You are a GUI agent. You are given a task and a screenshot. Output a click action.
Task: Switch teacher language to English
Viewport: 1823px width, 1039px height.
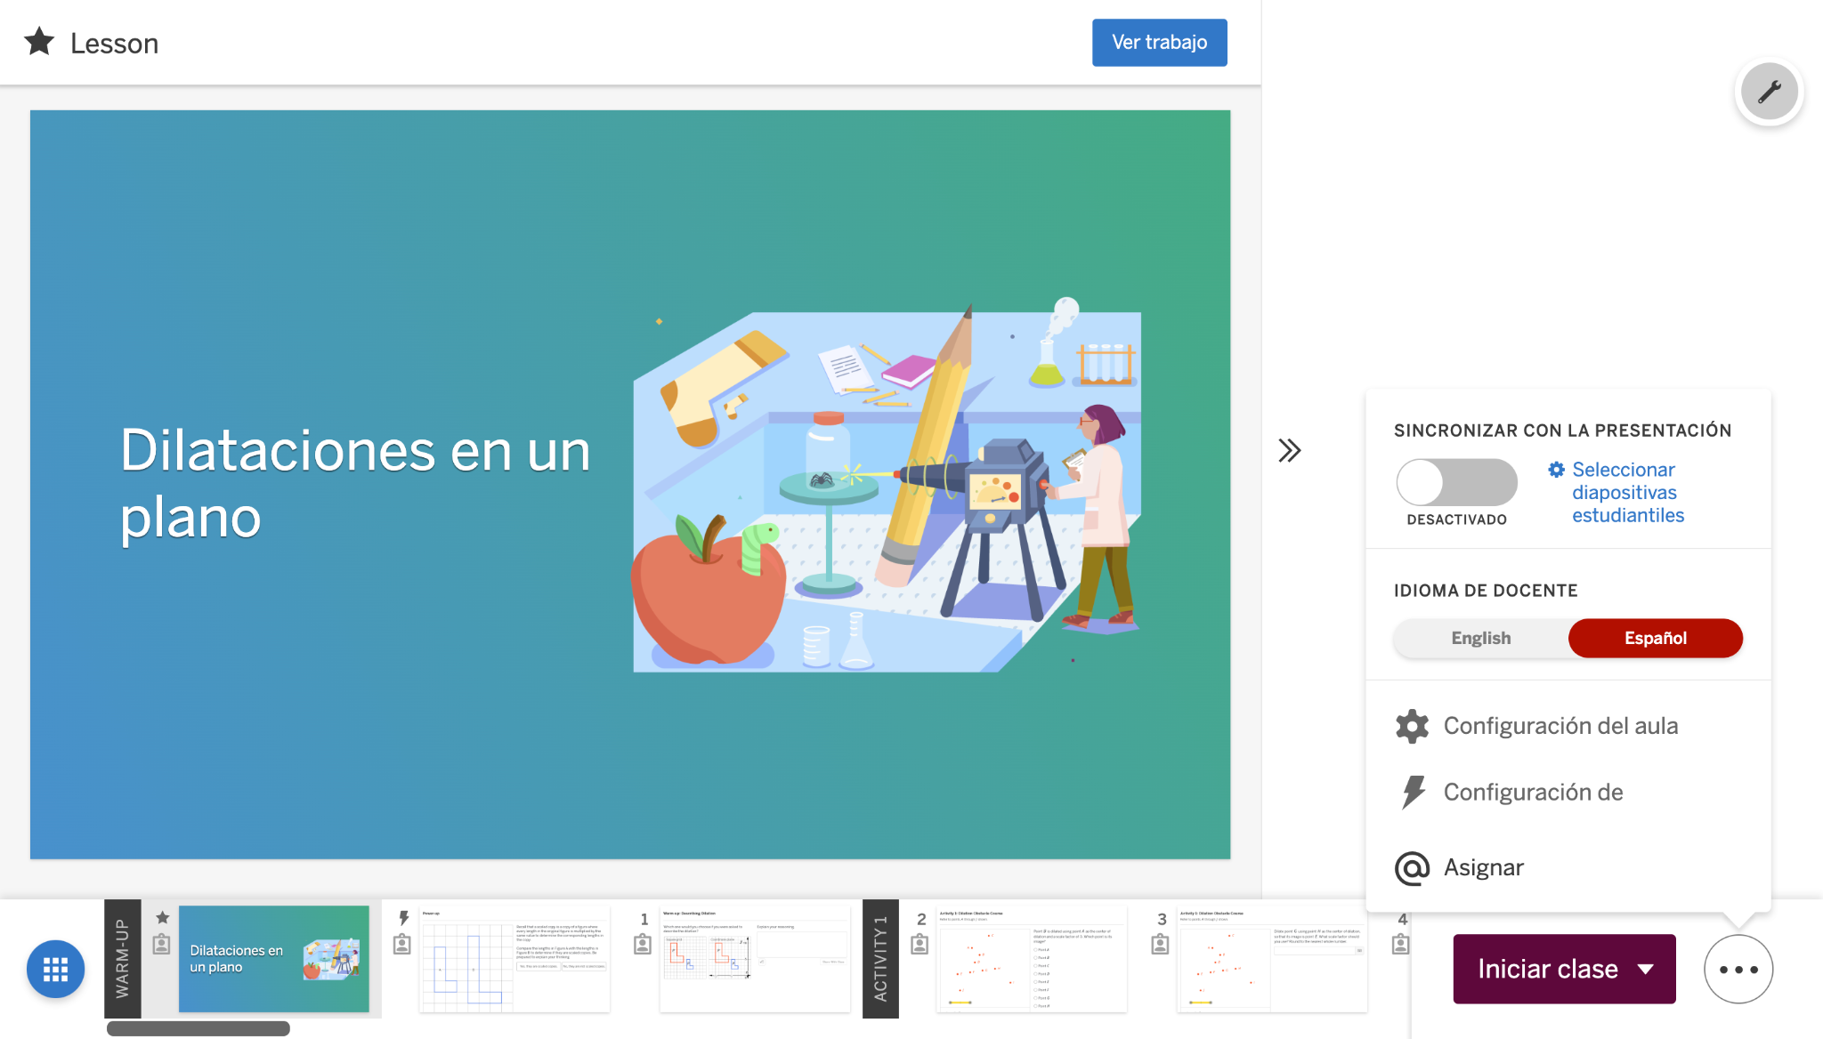tap(1479, 638)
